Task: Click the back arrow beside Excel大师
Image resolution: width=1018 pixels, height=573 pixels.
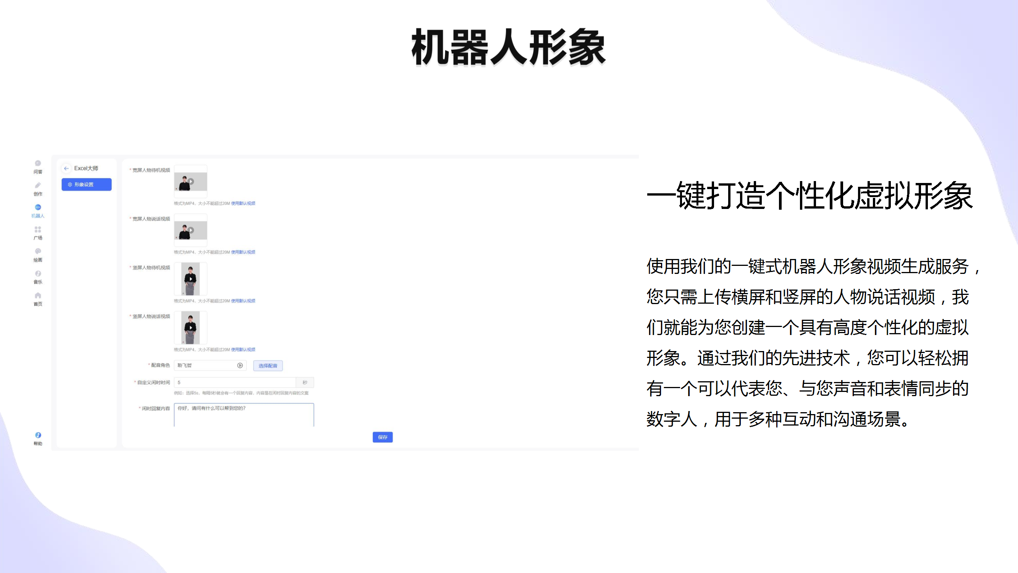Action: point(66,168)
